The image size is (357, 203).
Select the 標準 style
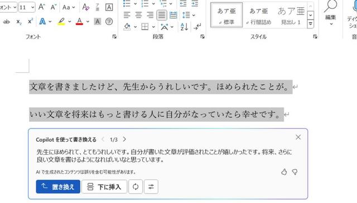[x=226, y=15]
